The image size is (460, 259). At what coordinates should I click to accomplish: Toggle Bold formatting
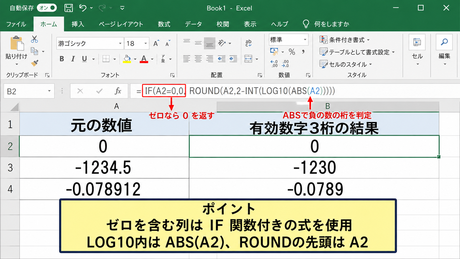[x=62, y=59]
